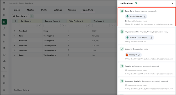Sort by Total value column
Screen dimensions: 176x95
point(104,21)
